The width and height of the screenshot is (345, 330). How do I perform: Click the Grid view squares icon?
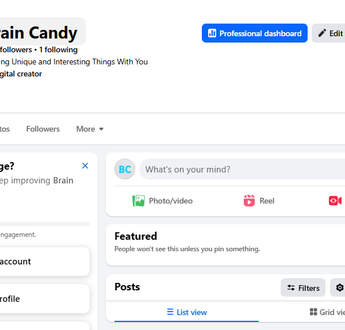click(313, 312)
